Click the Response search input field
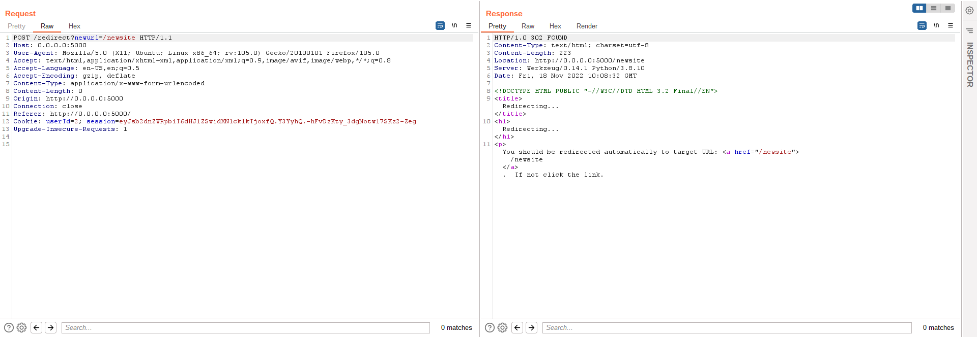The width and height of the screenshot is (977, 337). click(x=727, y=328)
